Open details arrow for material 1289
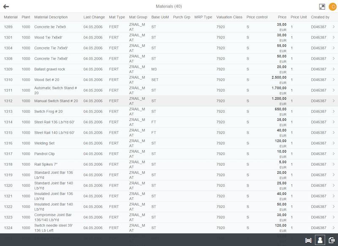Viewport: 338px width, 246px height. click(x=333, y=27)
